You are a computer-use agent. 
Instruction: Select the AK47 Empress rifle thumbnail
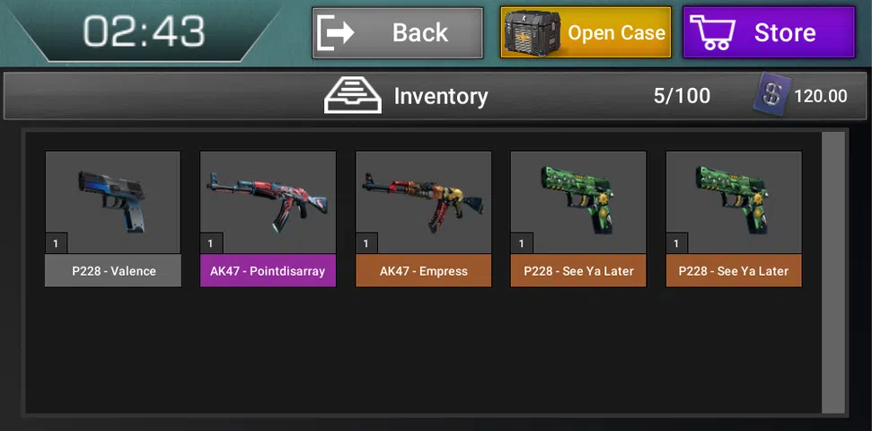tap(423, 202)
